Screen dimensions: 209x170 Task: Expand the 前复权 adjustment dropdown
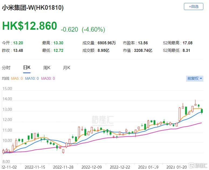pyautogui.click(x=194, y=78)
